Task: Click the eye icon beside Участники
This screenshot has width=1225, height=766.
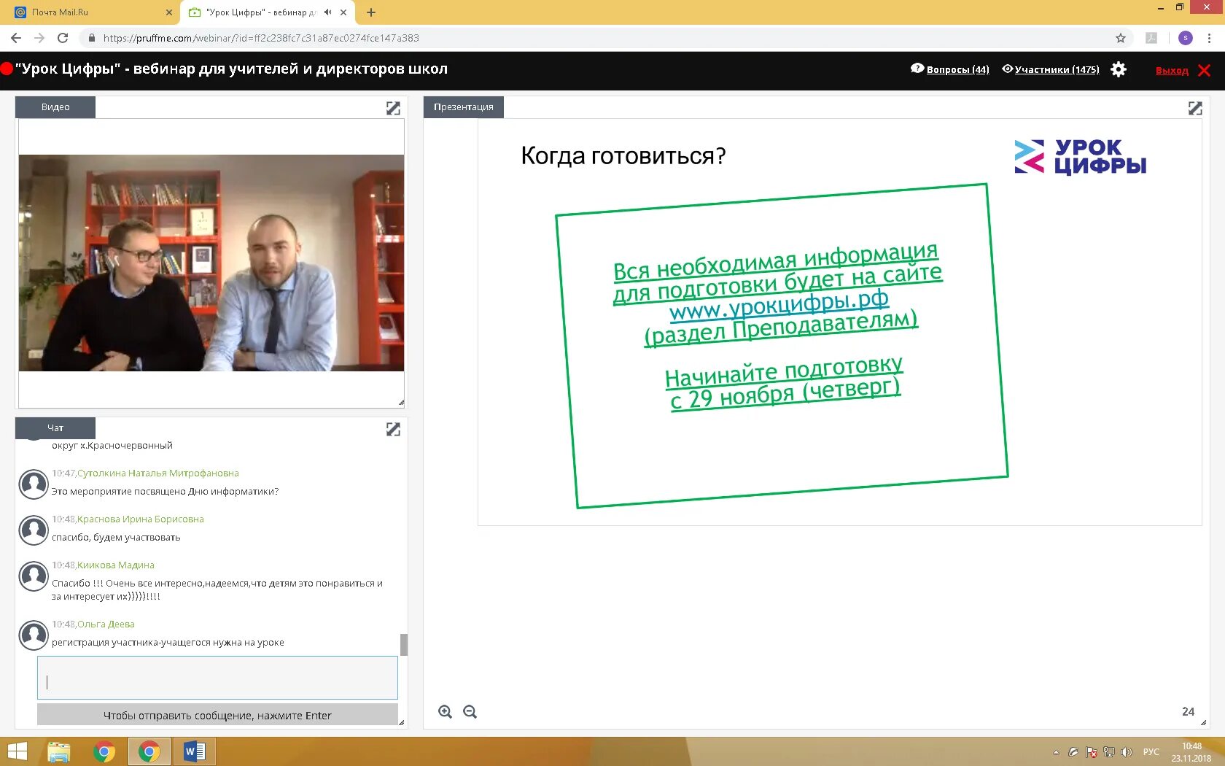Action: (1008, 69)
